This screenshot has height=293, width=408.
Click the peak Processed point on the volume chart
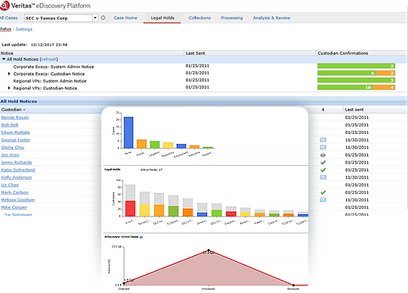[x=209, y=251]
